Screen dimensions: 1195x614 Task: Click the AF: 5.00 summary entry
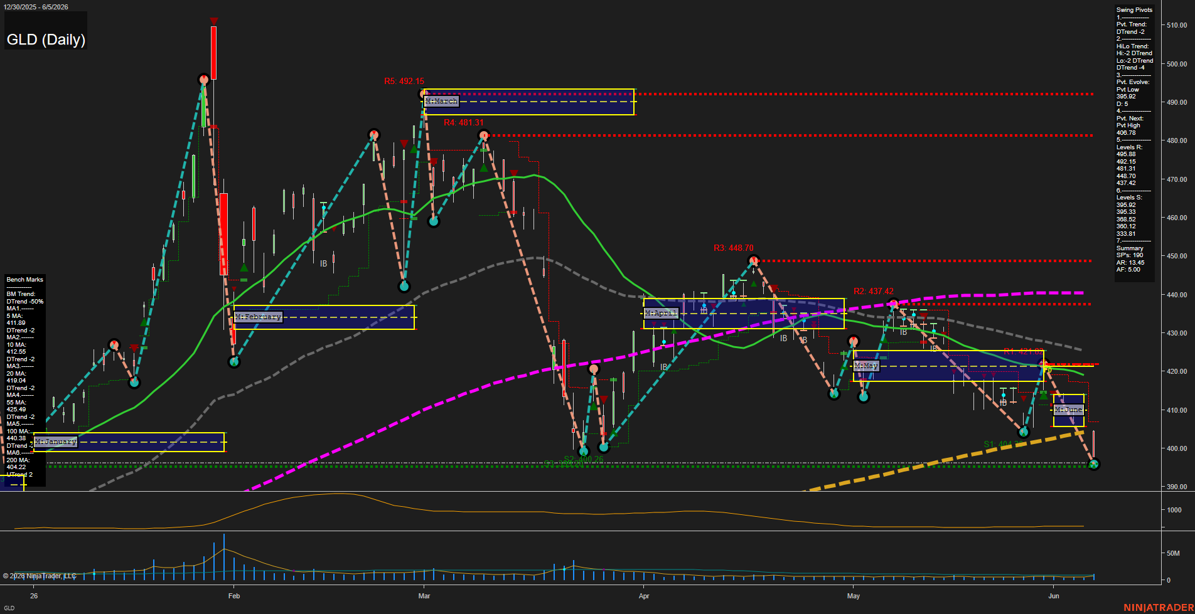[1128, 270]
